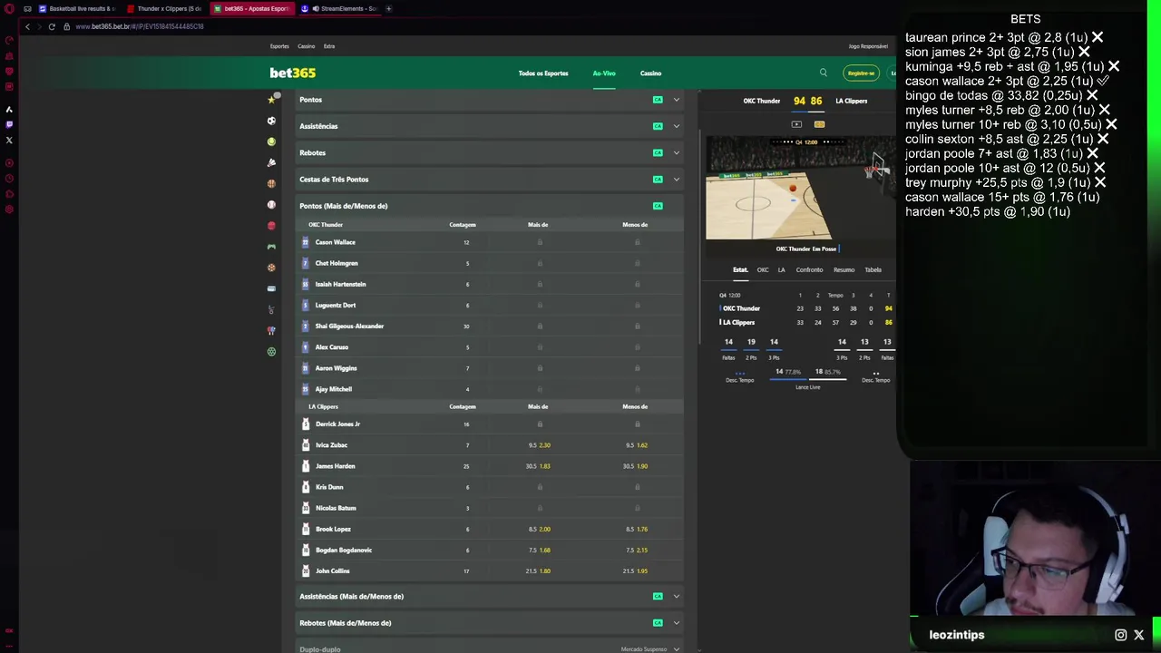Screen dimensions: 1161x653
Task: Select the baseball sport icon
Action: [271, 204]
